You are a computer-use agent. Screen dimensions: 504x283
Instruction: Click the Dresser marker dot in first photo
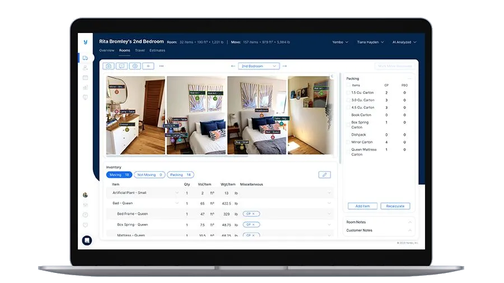127,130
